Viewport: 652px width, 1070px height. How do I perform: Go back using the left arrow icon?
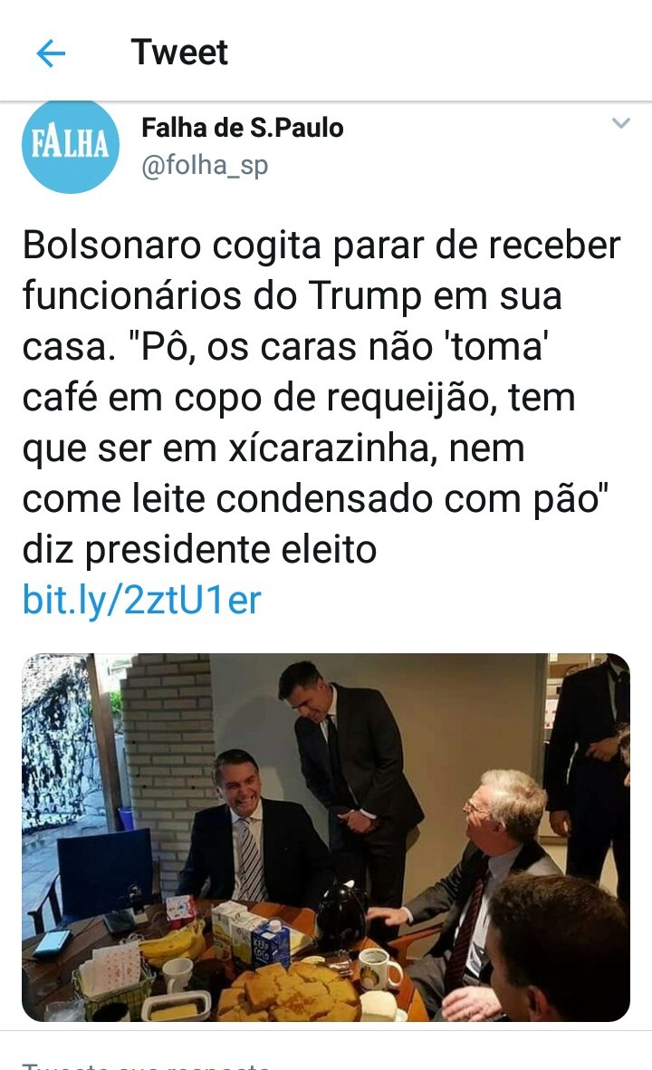tap(51, 53)
